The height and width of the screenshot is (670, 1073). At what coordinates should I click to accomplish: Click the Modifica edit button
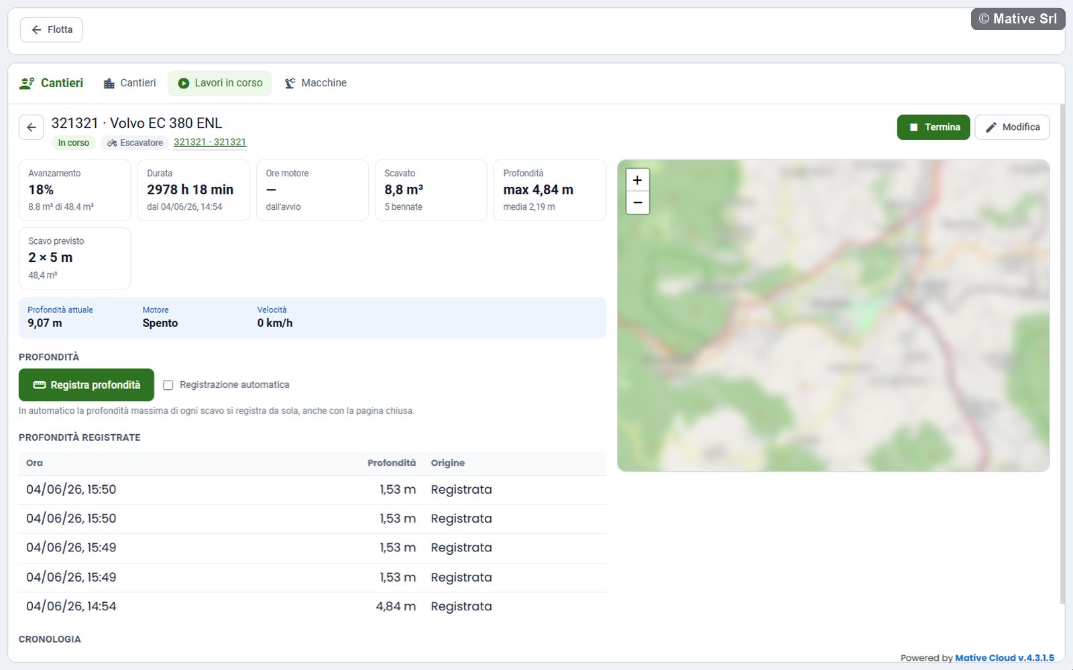(x=1012, y=127)
